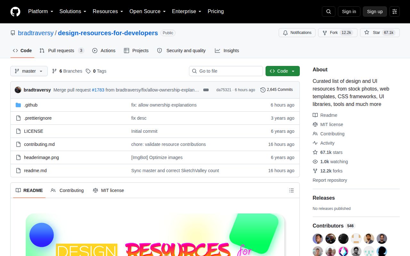
Task: View 2,645 Commits history
Action: 276,90
